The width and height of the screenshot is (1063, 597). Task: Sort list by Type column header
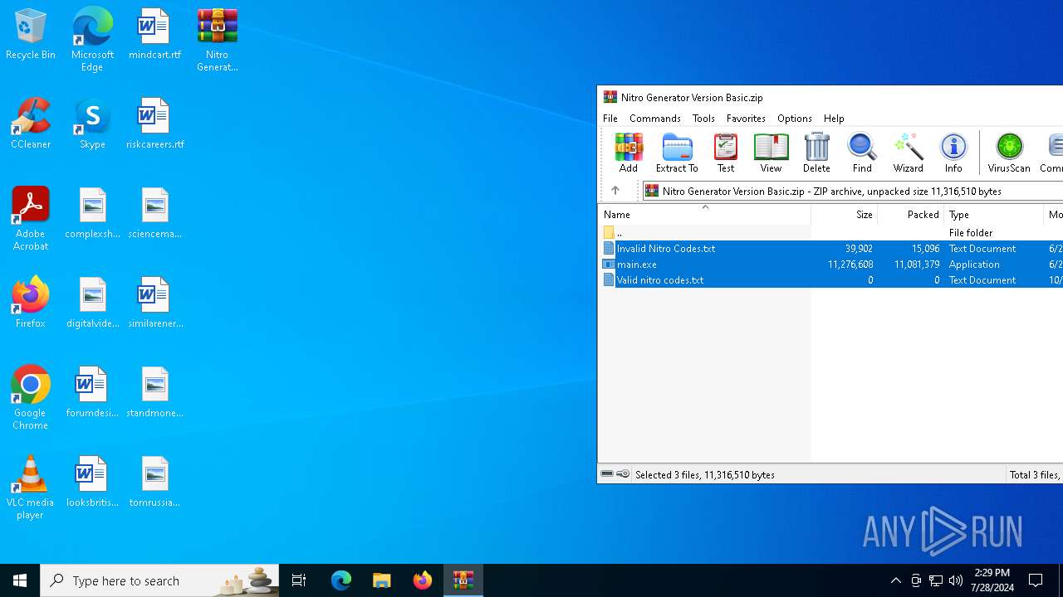click(994, 215)
